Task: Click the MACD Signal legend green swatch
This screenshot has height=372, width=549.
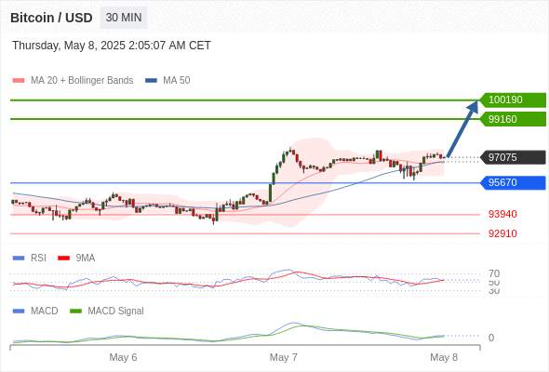Action: tap(75, 312)
